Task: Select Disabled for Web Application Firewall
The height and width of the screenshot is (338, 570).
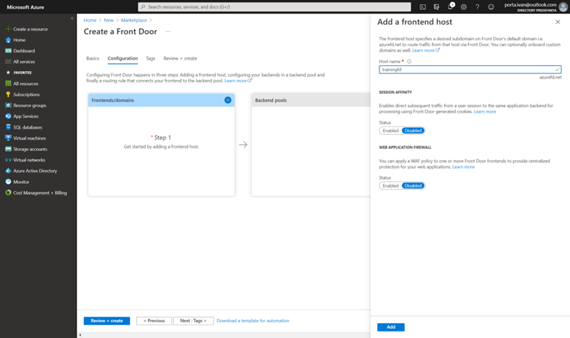Action: click(413, 186)
